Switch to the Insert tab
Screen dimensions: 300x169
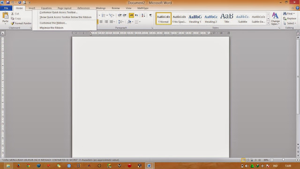click(32, 8)
